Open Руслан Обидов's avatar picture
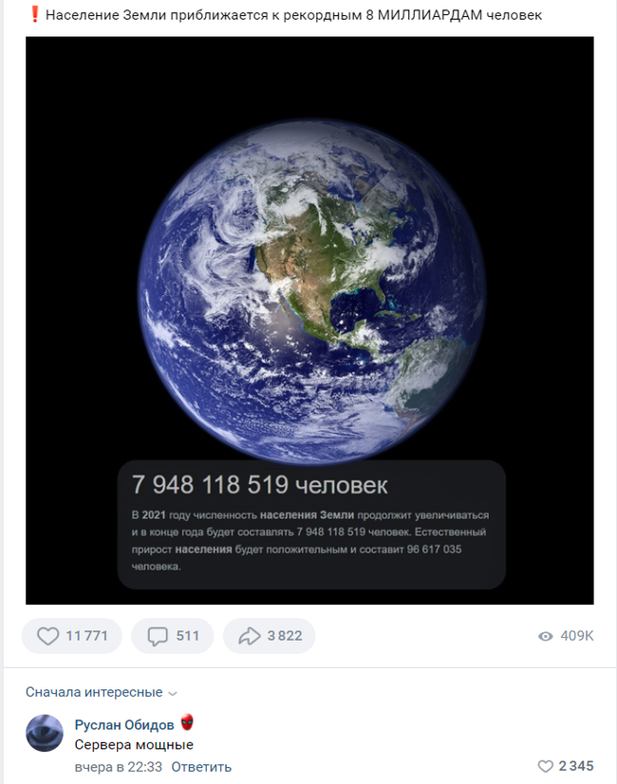This screenshot has height=784, width=617. tap(45, 734)
